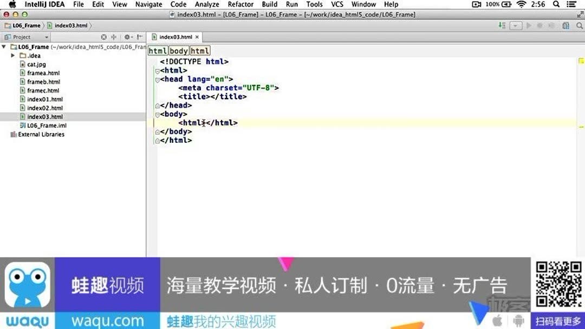The image size is (585, 329).
Task: Click the scroll-from-source crosshair icon in Project panel
Action: pyautogui.click(x=114, y=37)
